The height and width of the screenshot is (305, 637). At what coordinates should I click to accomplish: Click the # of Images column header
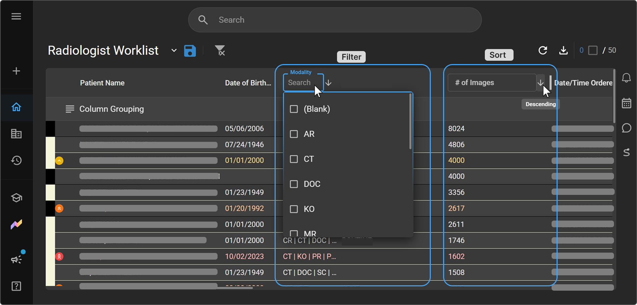pos(492,83)
